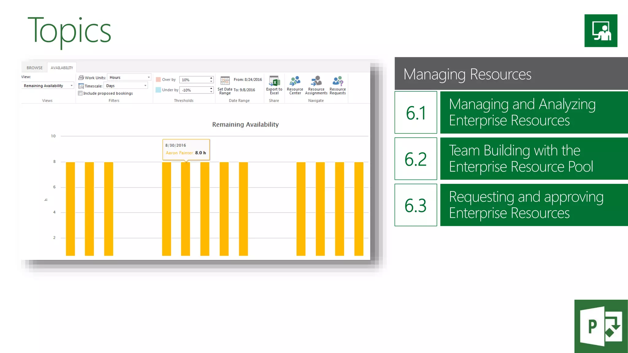Click the 6.3 topic number tile
The width and height of the screenshot is (628, 353).
(x=416, y=205)
